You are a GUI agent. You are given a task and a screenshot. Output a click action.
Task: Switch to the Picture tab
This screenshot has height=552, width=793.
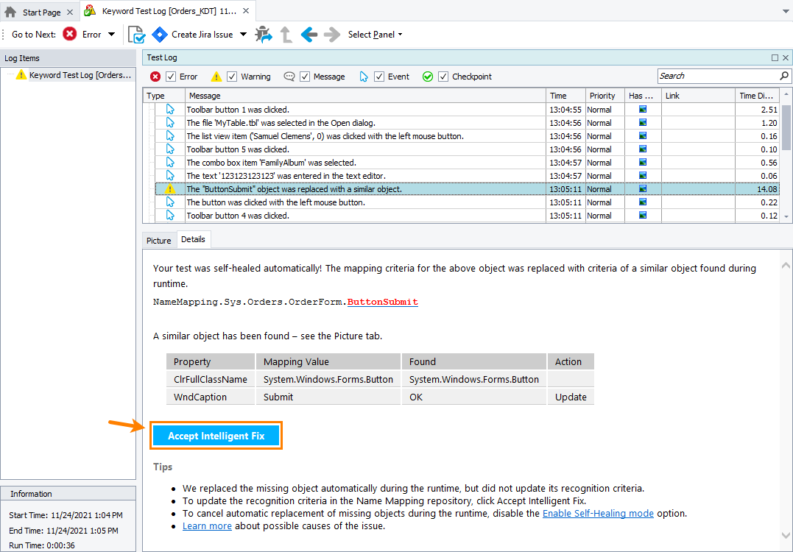pos(158,241)
